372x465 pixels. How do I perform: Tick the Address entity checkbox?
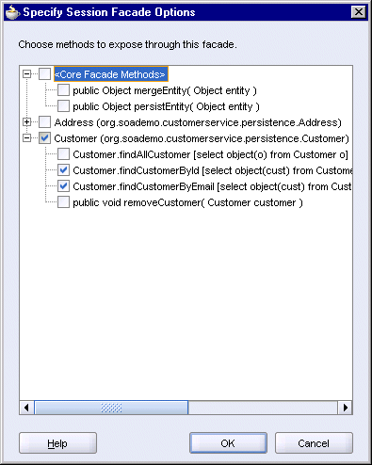(x=44, y=122)
